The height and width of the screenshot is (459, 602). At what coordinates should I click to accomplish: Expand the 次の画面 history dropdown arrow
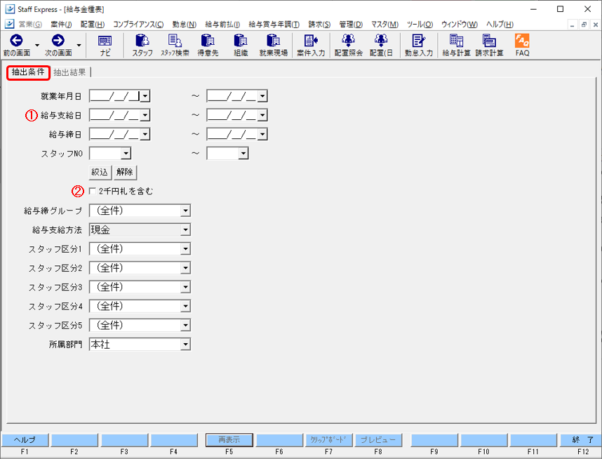(79, 46)
